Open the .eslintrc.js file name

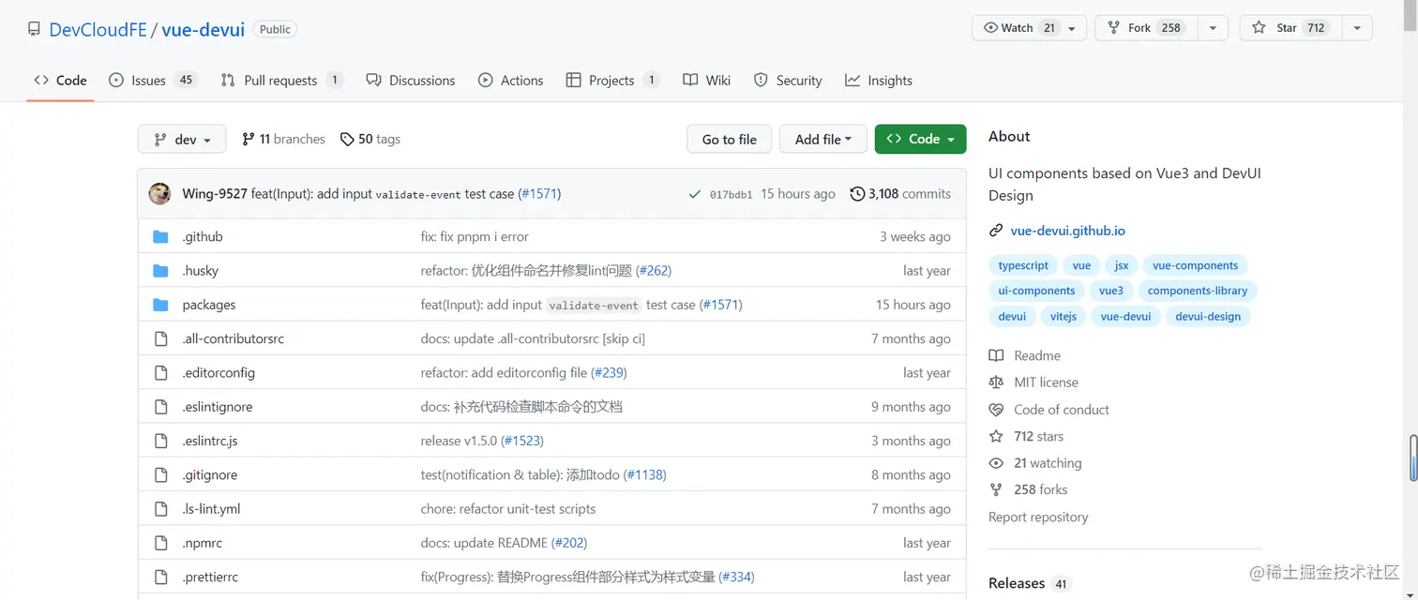(x=210, y=441)
